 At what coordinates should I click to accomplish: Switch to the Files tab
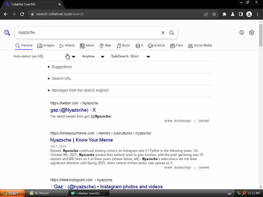[x=176, y=46]
